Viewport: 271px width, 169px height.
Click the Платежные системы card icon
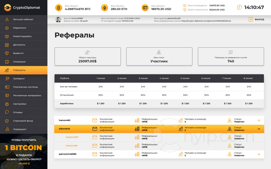click(x=7, y=87)
